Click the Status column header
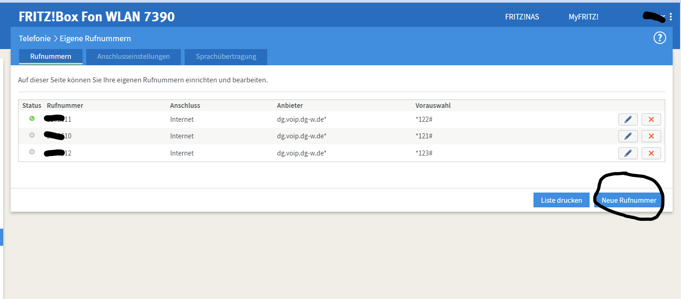Image resolution: width=681 pixels, height=299 pixels. tap(32, 106)
